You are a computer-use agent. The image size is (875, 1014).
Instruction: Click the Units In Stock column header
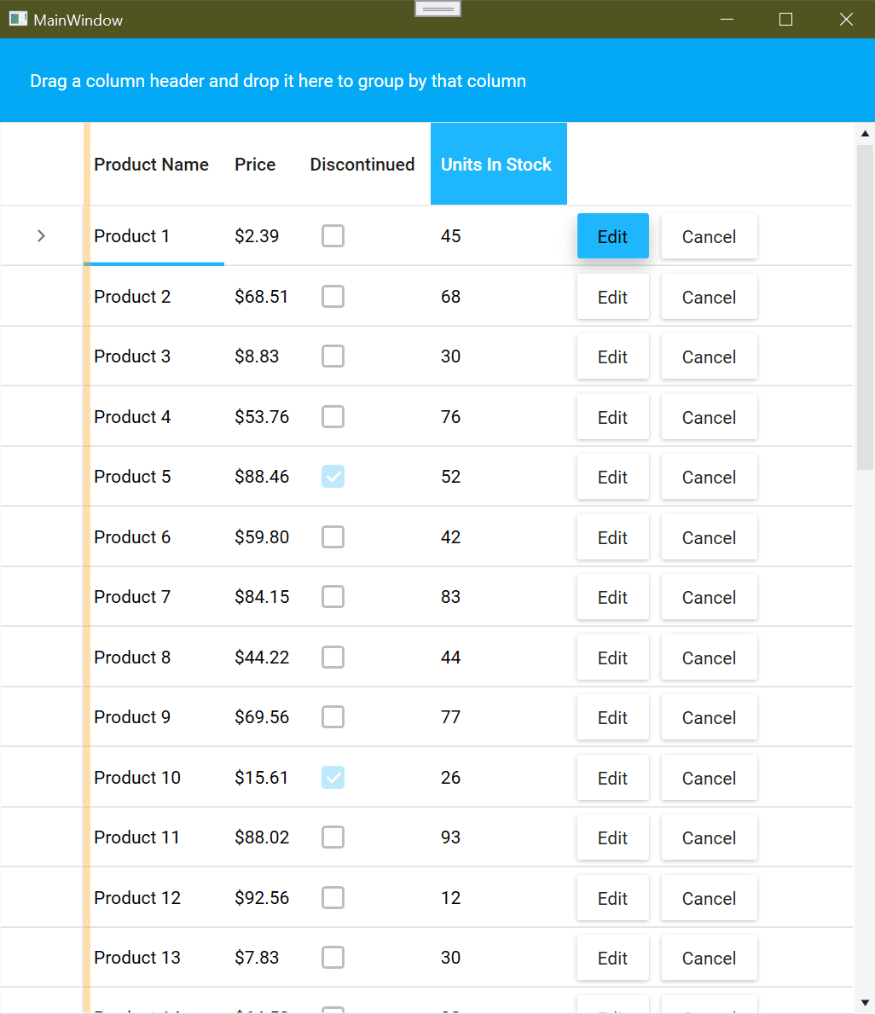496,165
